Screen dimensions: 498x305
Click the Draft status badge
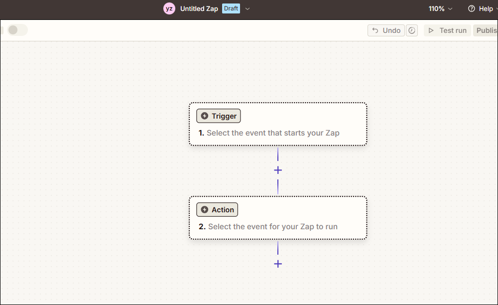point(231,8)
